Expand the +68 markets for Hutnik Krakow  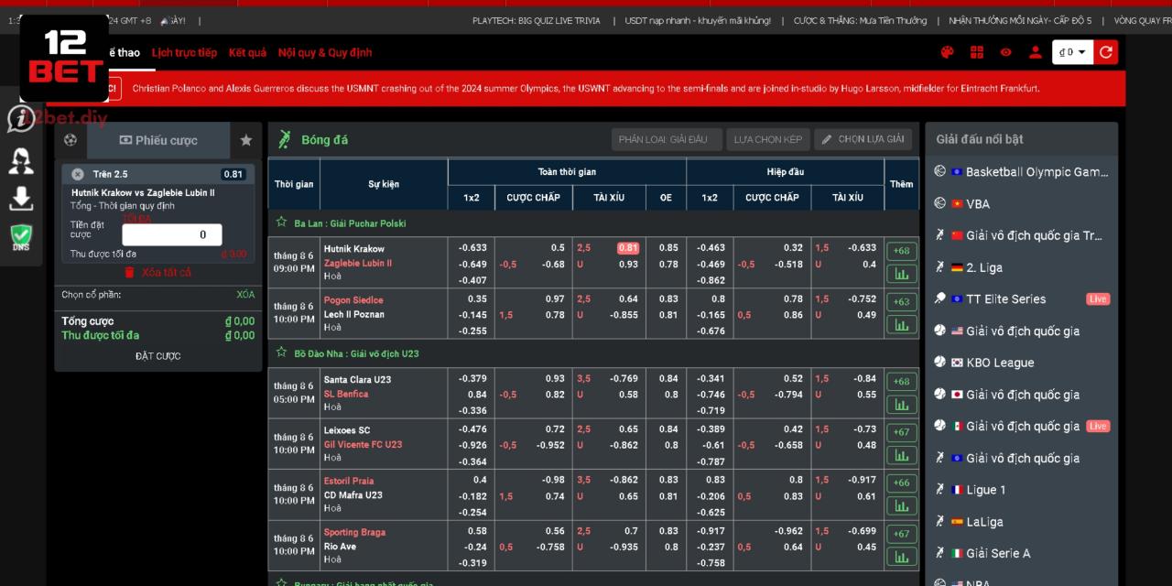point(901,250)
